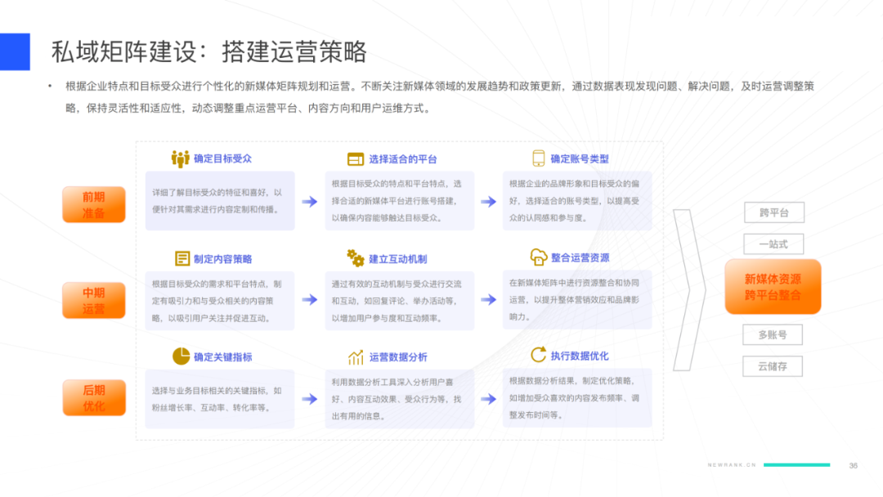Click the page number 36

pyautogui.click(x=853, y=465)
